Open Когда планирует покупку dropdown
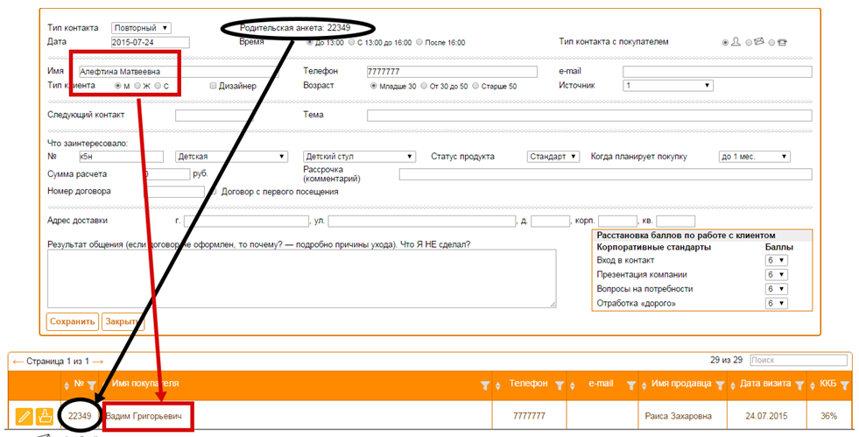Viewport: 859px width, 437px height. (755, 157)
